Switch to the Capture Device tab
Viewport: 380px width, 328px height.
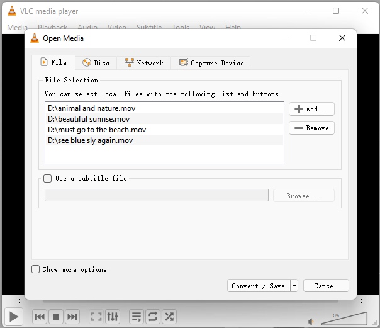pos(211,63)
